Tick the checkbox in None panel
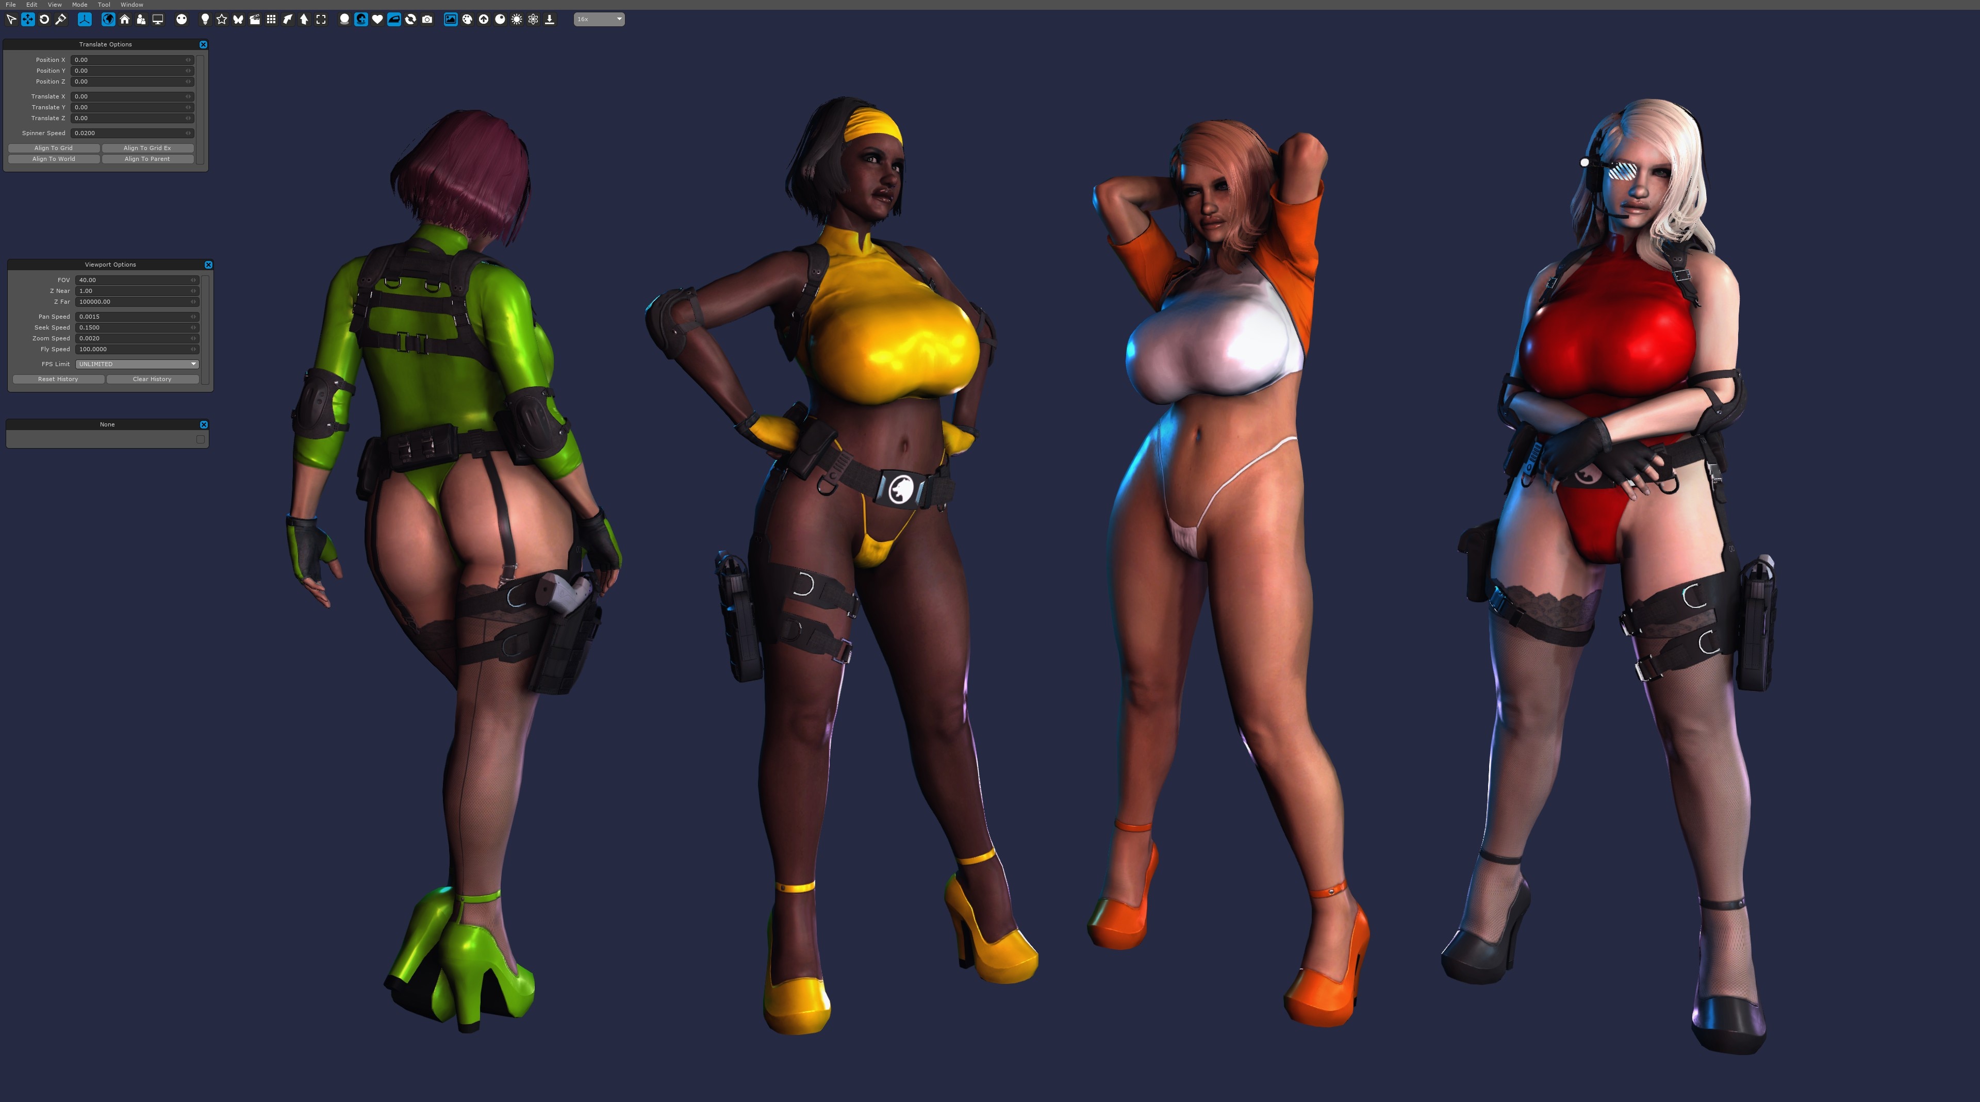1980x1102 pixels. tap(200, 439)
